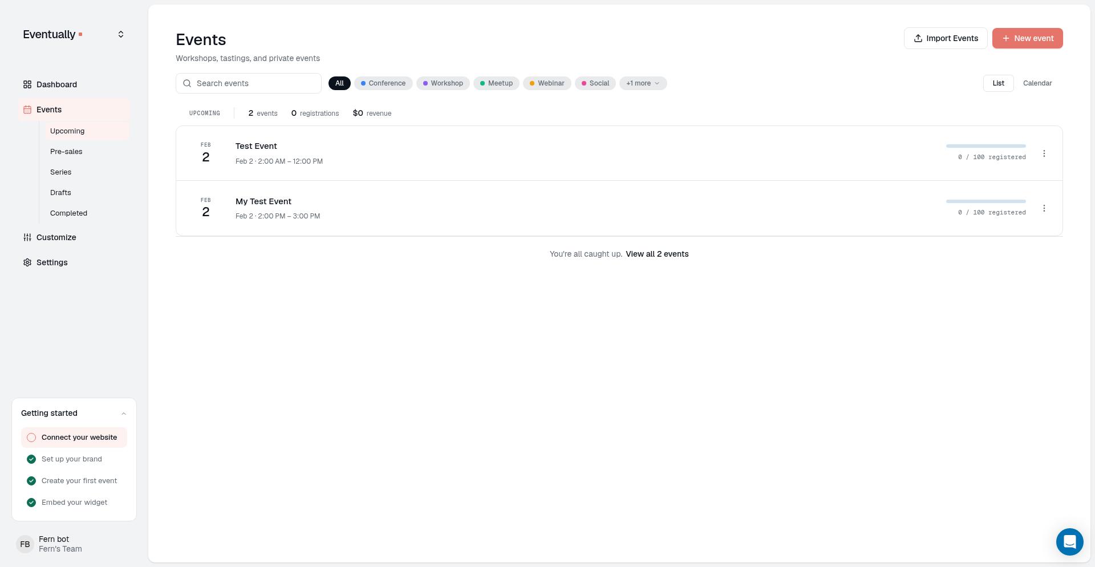
Task: Click the UPCOMING section label
Action: [x=205, y=114]
